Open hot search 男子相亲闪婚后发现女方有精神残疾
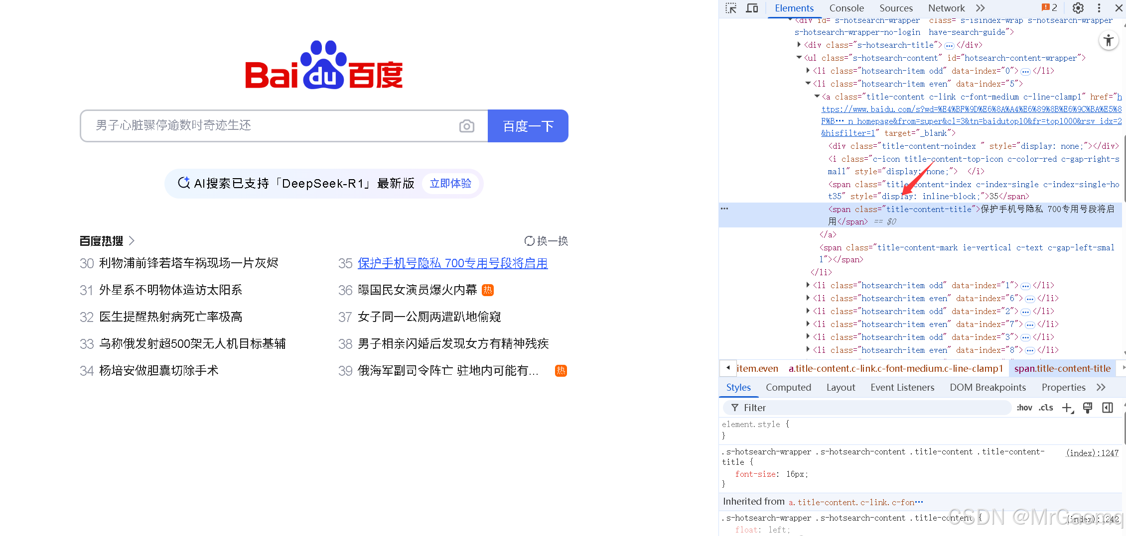Screen dimensions: 1126x536 click(x=453, y=344)
